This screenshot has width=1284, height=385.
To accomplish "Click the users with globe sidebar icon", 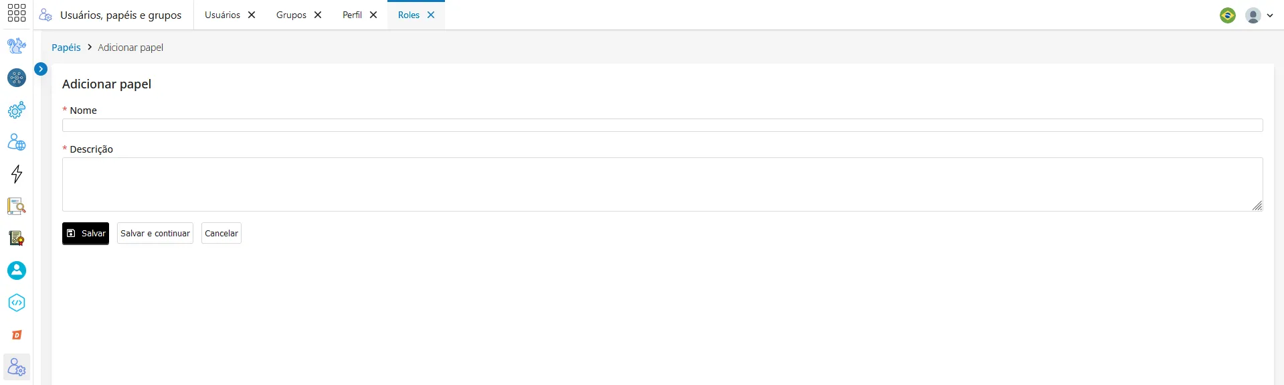I will click(x=17, y=142).
